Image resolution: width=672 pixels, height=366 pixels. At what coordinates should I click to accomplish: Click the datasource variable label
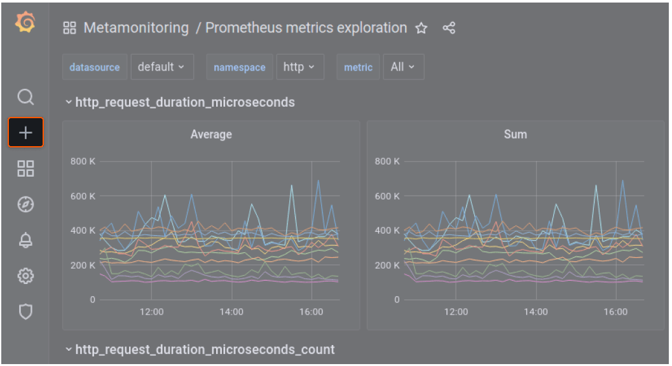click(x=95, y=67)
